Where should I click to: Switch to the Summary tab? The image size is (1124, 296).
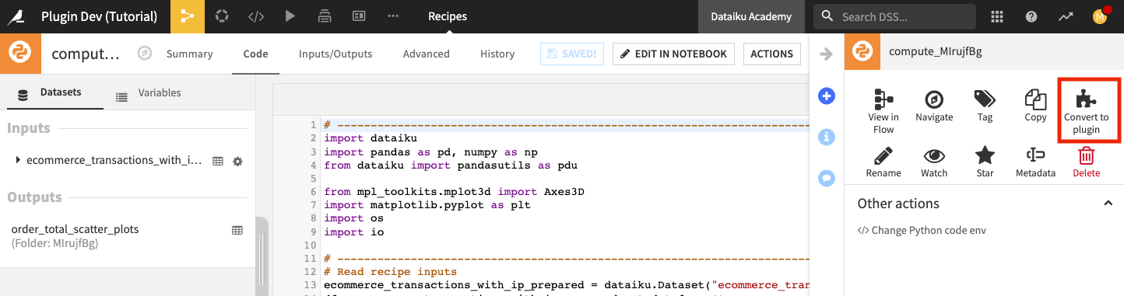[190, 54]
